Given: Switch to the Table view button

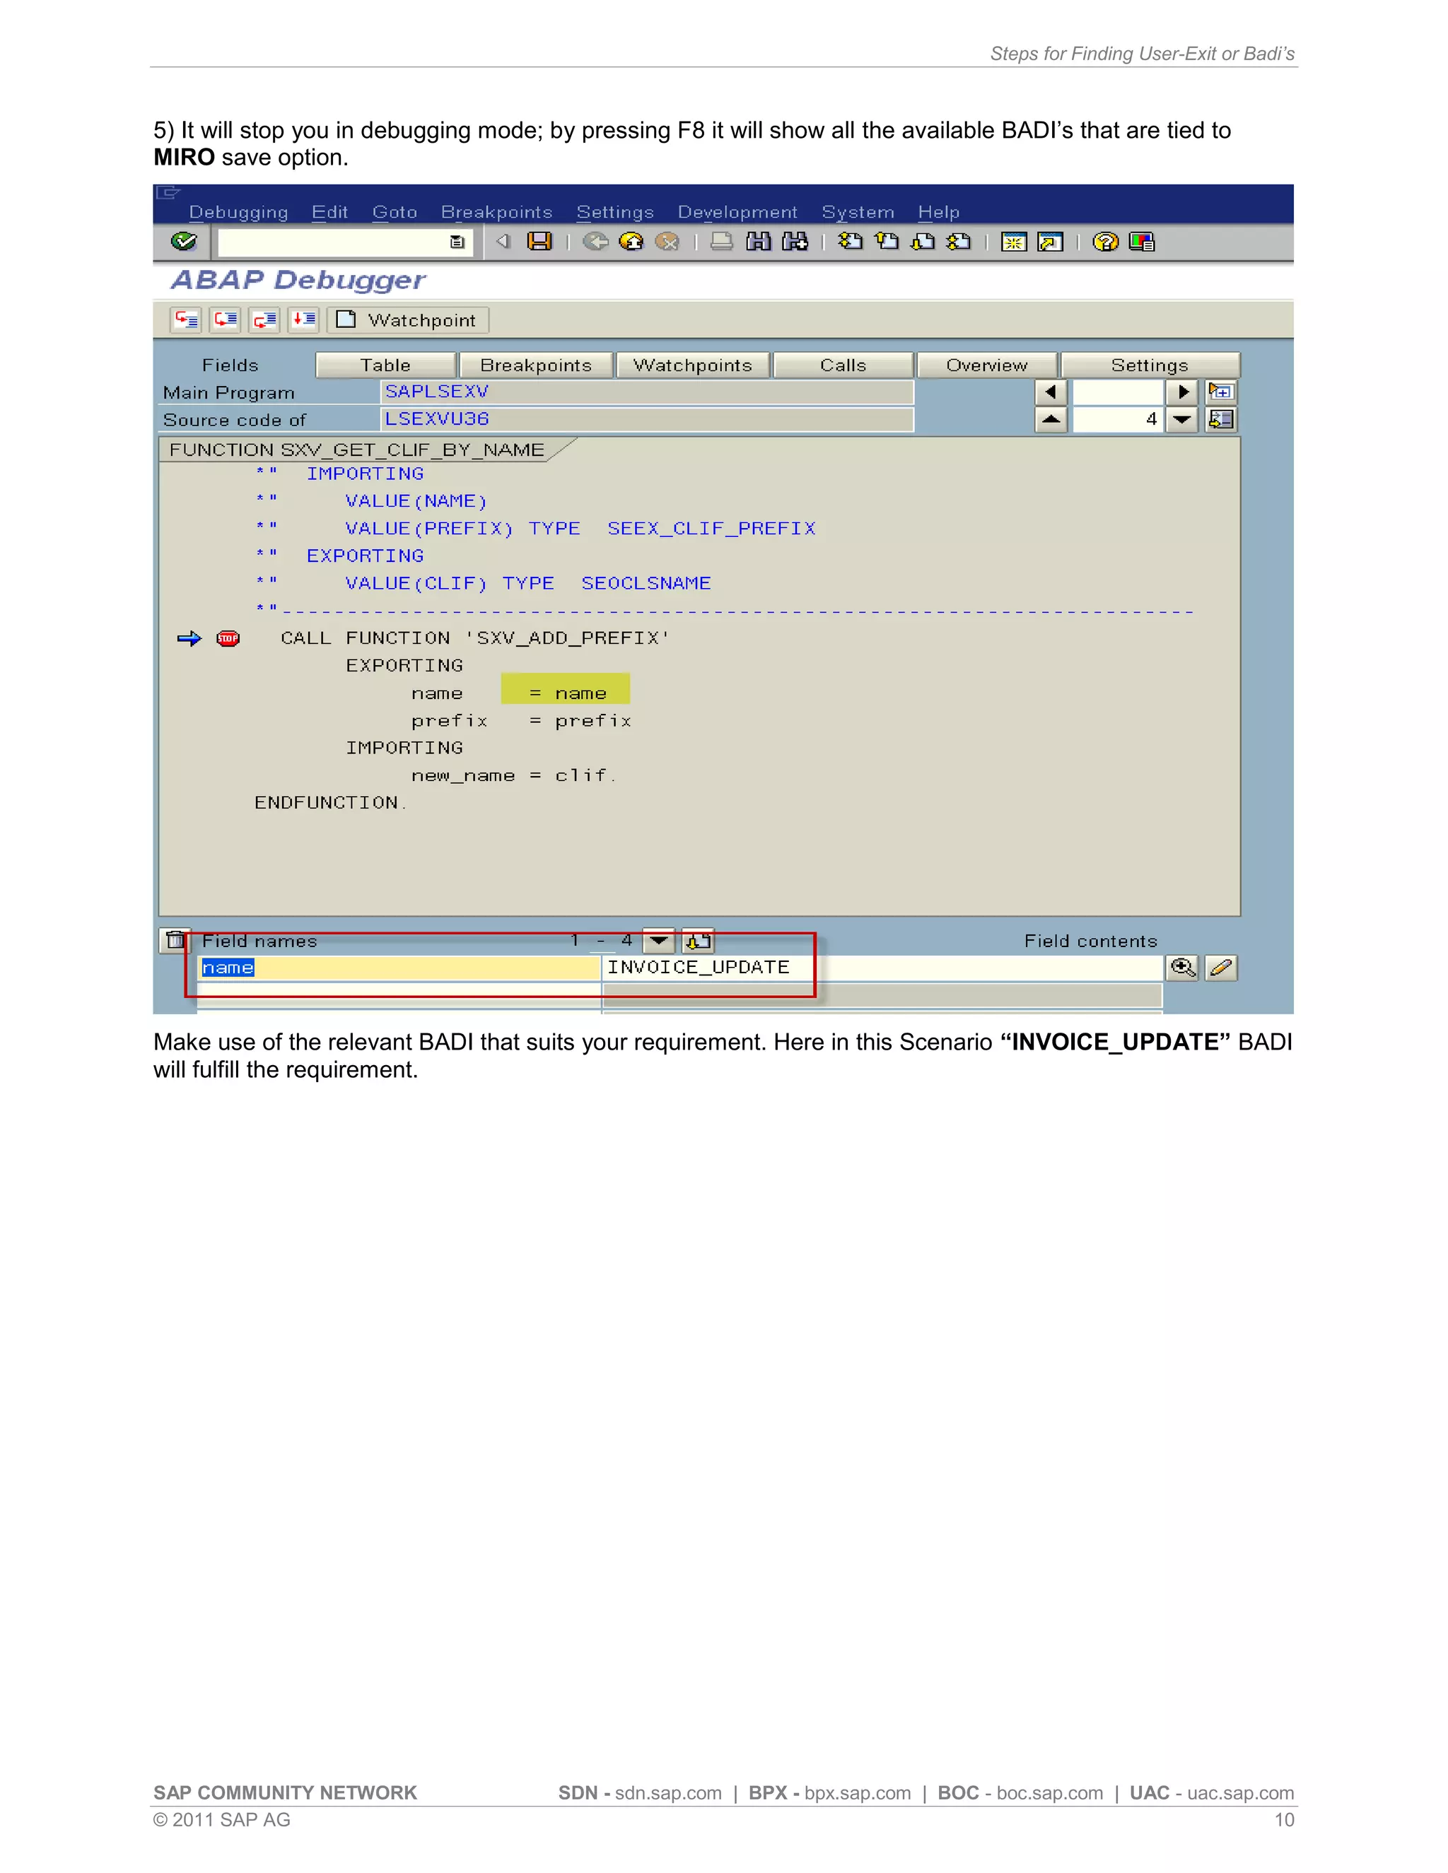Looking at the screenshot, I should coord(385,365).
